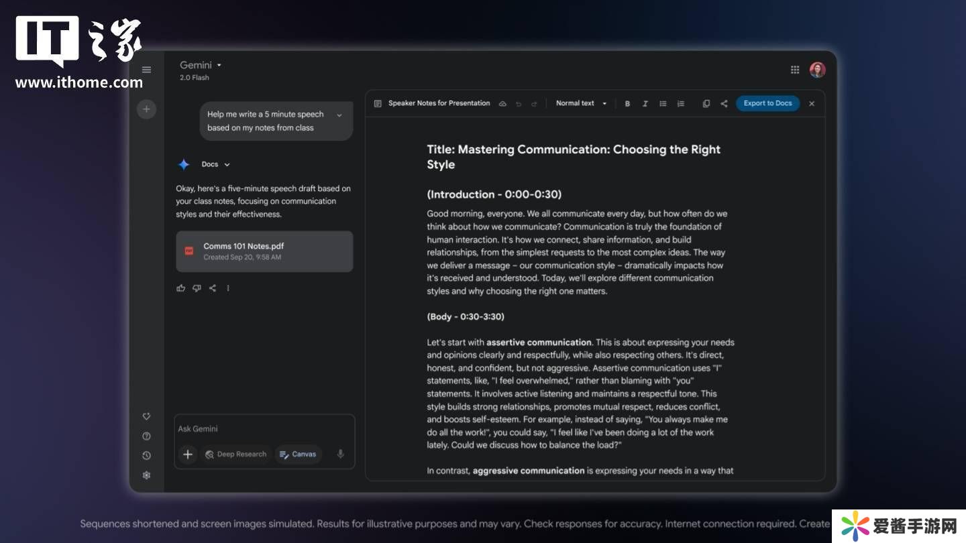Open the activity history icon in sidebar
This screenshot has height=543, width=966.
click(x=146, y=456)
